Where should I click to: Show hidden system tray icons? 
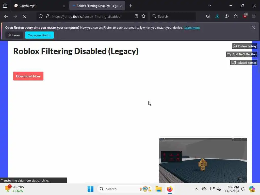click(x=196, y=189)
